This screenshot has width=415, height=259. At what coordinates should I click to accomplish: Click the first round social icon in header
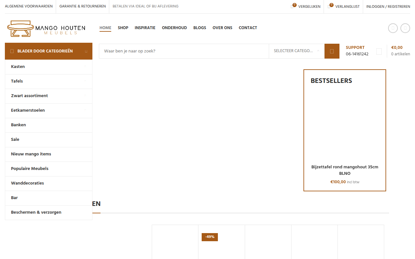tap(393, 28)
